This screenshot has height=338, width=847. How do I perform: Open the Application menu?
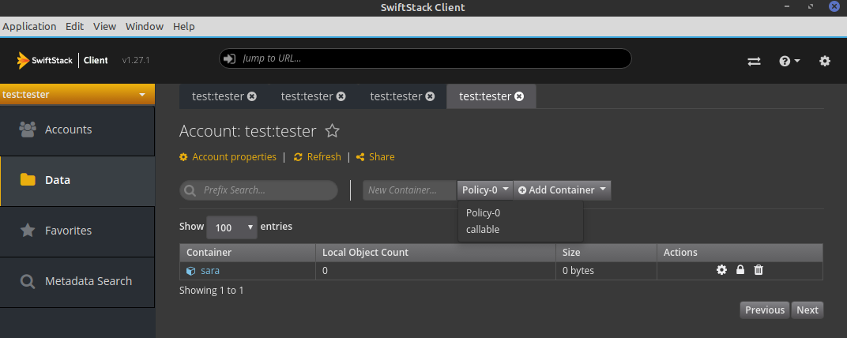click(29, 26)
